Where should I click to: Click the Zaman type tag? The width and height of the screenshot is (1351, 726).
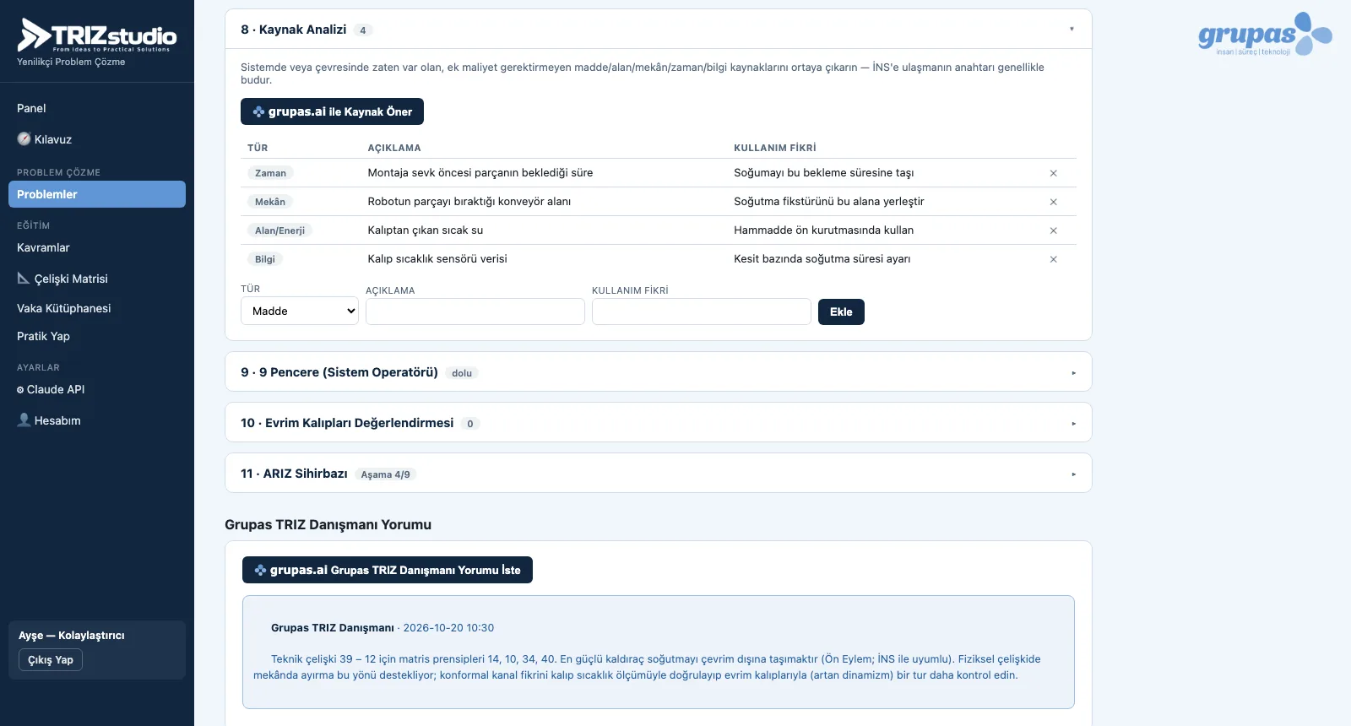(270, 173)
